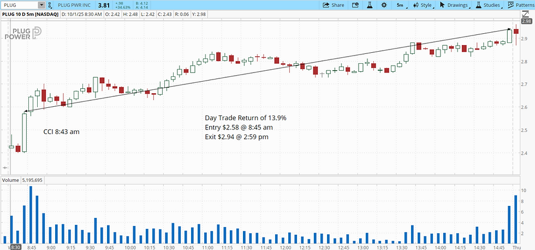Click the PLUG symbol input field
The height and width of the screenshot is (250, 535).
(x=19, y=5)
